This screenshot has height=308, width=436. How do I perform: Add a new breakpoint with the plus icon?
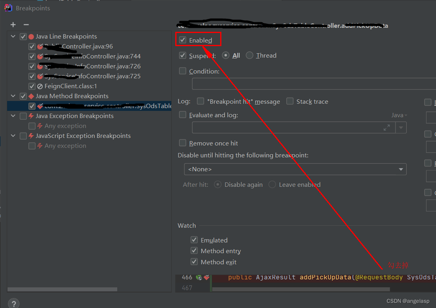(x=13, y=24)
